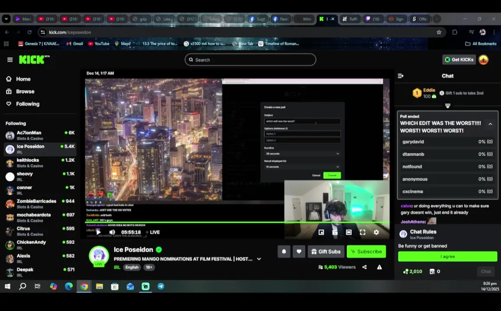Toggle follow with the heart button

tap(299, 251)
